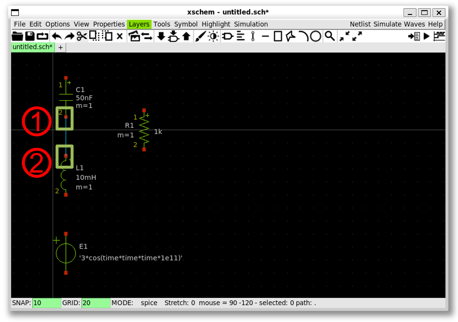Click the Save floppy disk icon

[30, 36]
